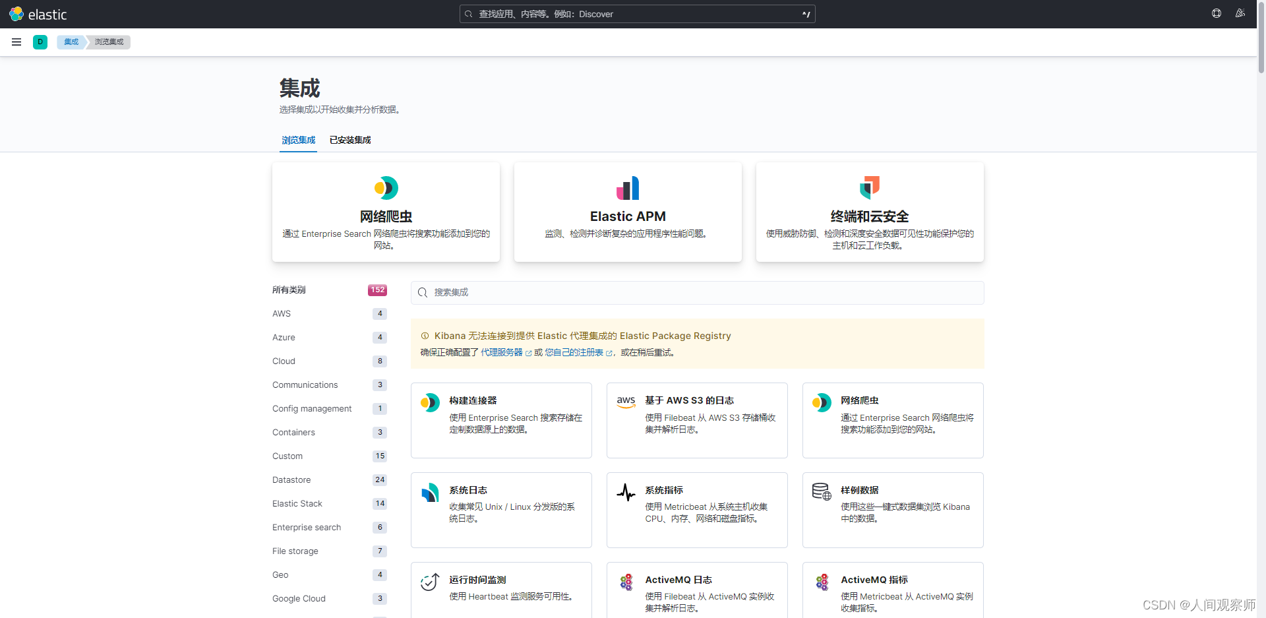Click the magnifier icon in 搜索集成 field

click(x=423, y=293)
